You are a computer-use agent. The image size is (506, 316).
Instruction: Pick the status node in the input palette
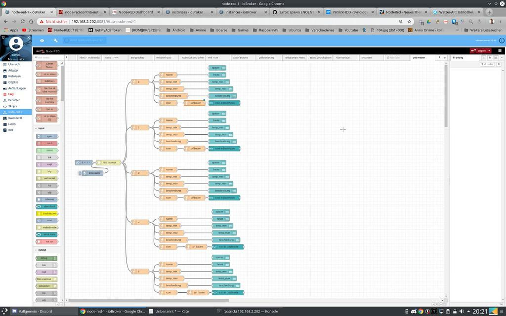coord(47,151)
